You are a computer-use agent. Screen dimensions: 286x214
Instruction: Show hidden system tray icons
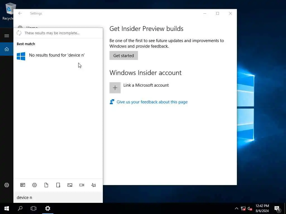[236, 208]
